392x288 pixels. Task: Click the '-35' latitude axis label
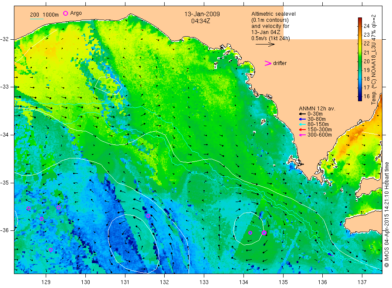click(4, 182)
